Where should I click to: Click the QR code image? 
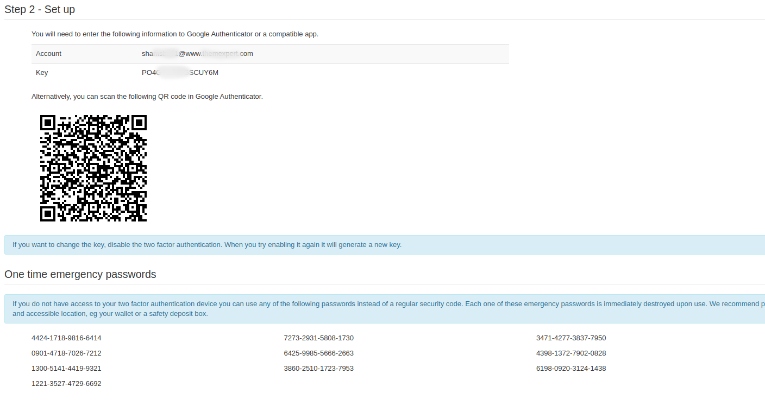pyautogui.click(x=93, y=168)
